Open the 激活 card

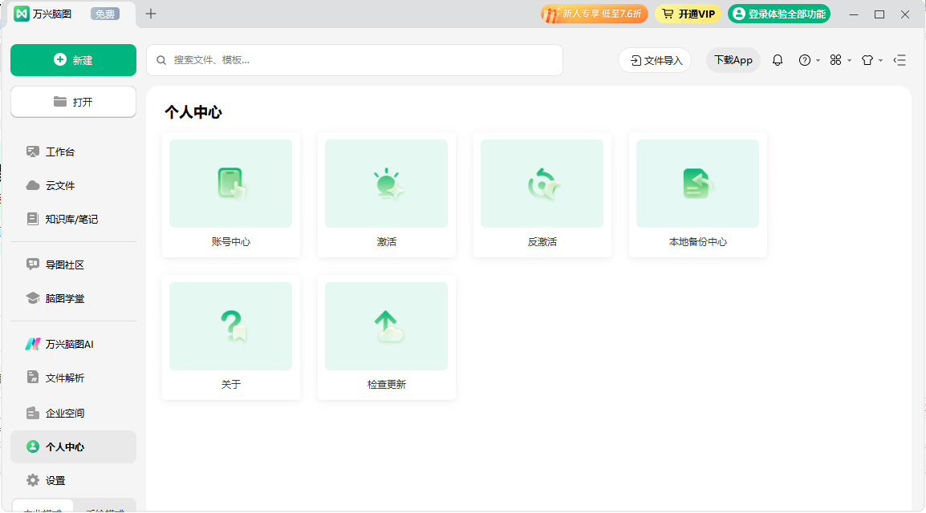[386, 195]
